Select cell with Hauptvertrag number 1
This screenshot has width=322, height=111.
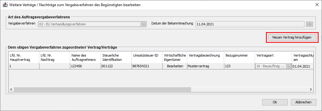tap(24, 66)
